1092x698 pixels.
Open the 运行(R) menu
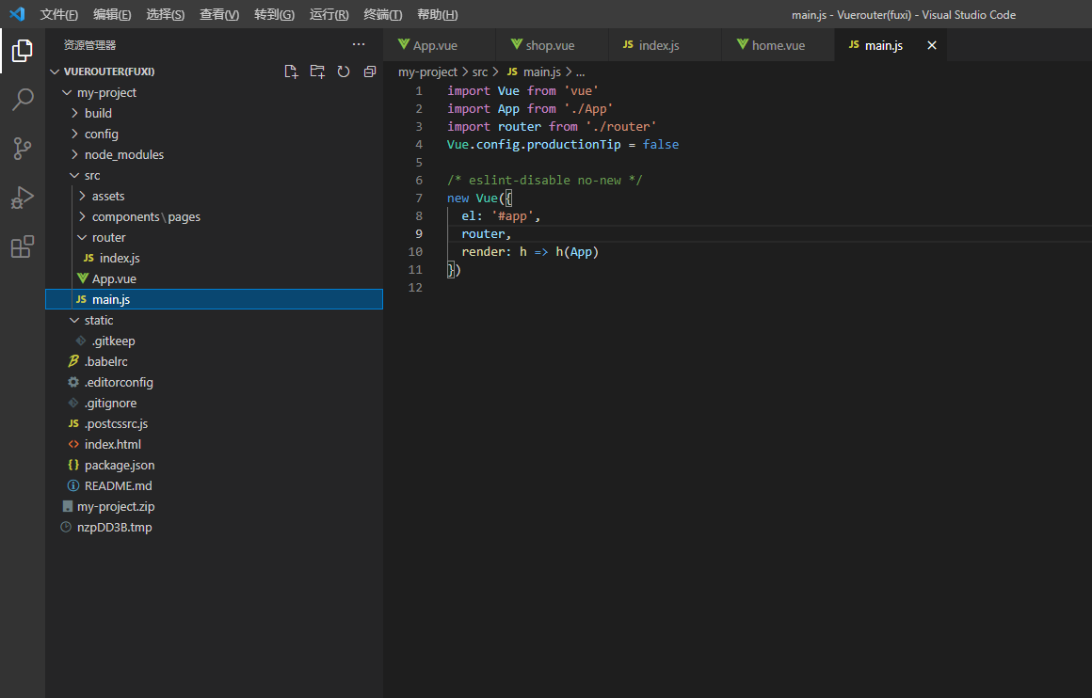pyautogui.click(x=329, y=15)
